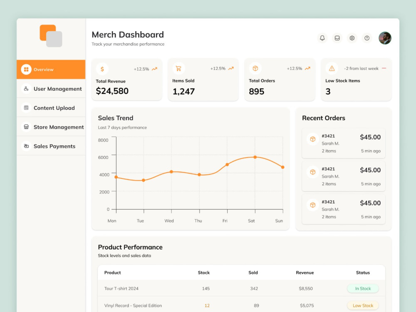Screen dimensions: 416x312
Task: Click the 1,247 items sold value
Action: (x=183, y=92)
